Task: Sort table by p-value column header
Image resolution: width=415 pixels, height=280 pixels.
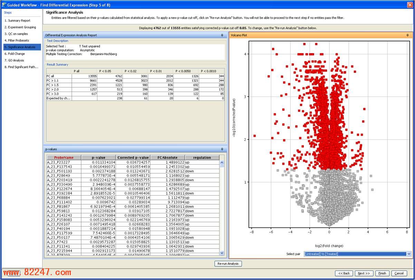Action: point(99,157)
